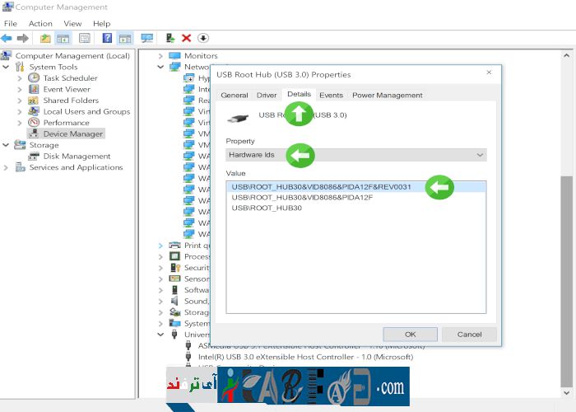576x412 pixels.
Task: Select Event Viewer in System Tools
Action: click(x=67, y=89)
